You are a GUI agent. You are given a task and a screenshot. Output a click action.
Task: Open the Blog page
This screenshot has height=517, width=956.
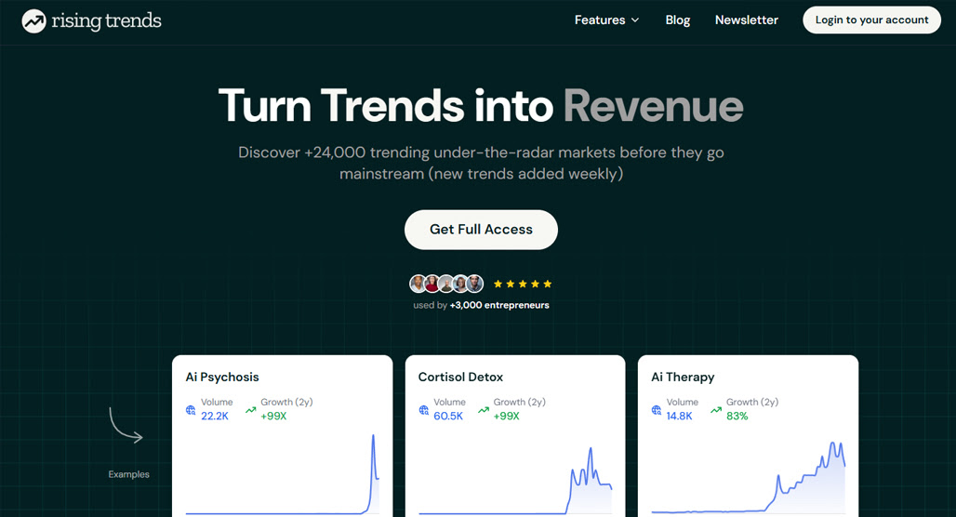677,20
